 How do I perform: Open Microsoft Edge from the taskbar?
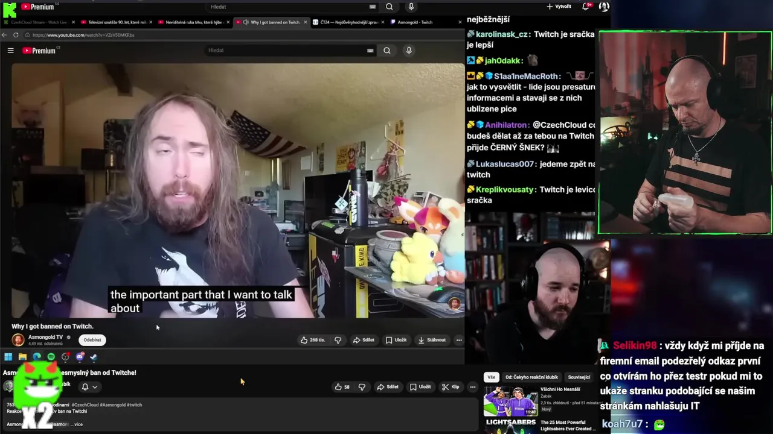tap(37, 357)
